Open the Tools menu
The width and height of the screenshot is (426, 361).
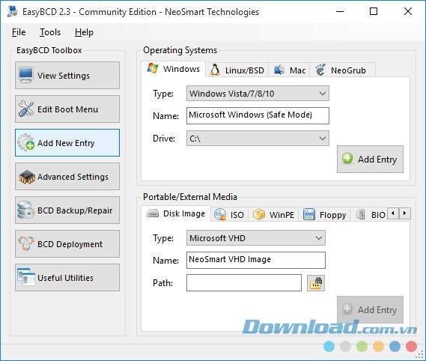50,32
